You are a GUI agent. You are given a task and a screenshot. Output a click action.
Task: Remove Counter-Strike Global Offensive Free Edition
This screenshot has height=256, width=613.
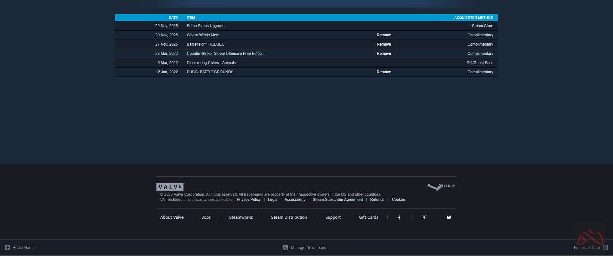[383, 54]
